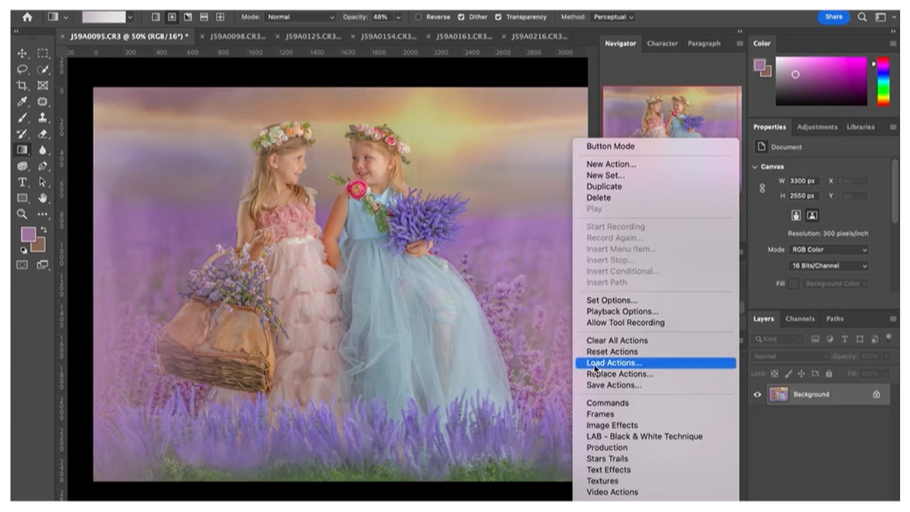
Task: Uncheck the Dither checkbox
Action: click(461, 17)
